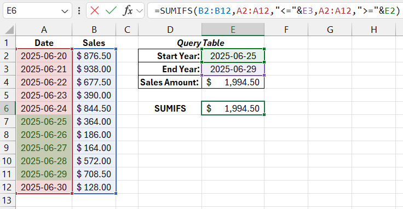Select cell with date 2025-06-26
This screenshot has width=403, height=209.
coord(44,135)
